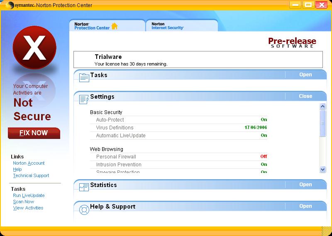Click the View Activities link
This screenshot has height=236, width=332.
click(28, 208)
